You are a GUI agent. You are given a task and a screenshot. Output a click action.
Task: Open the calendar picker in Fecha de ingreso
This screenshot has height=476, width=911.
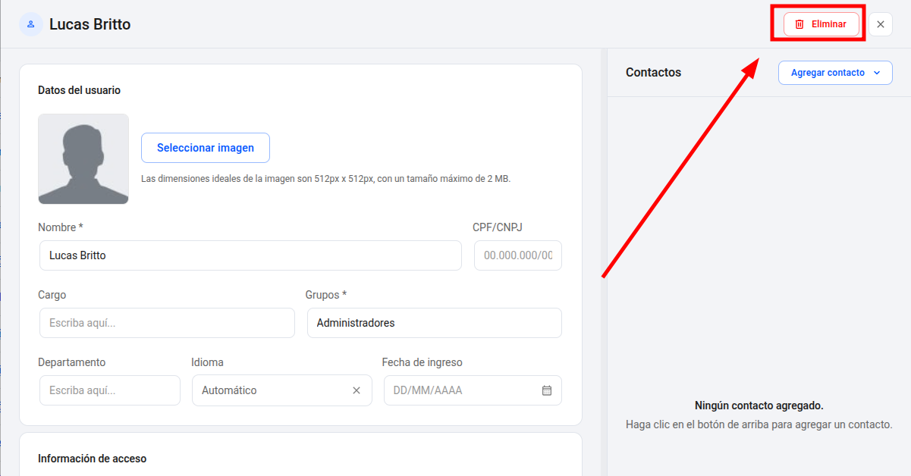click(547, 390)
